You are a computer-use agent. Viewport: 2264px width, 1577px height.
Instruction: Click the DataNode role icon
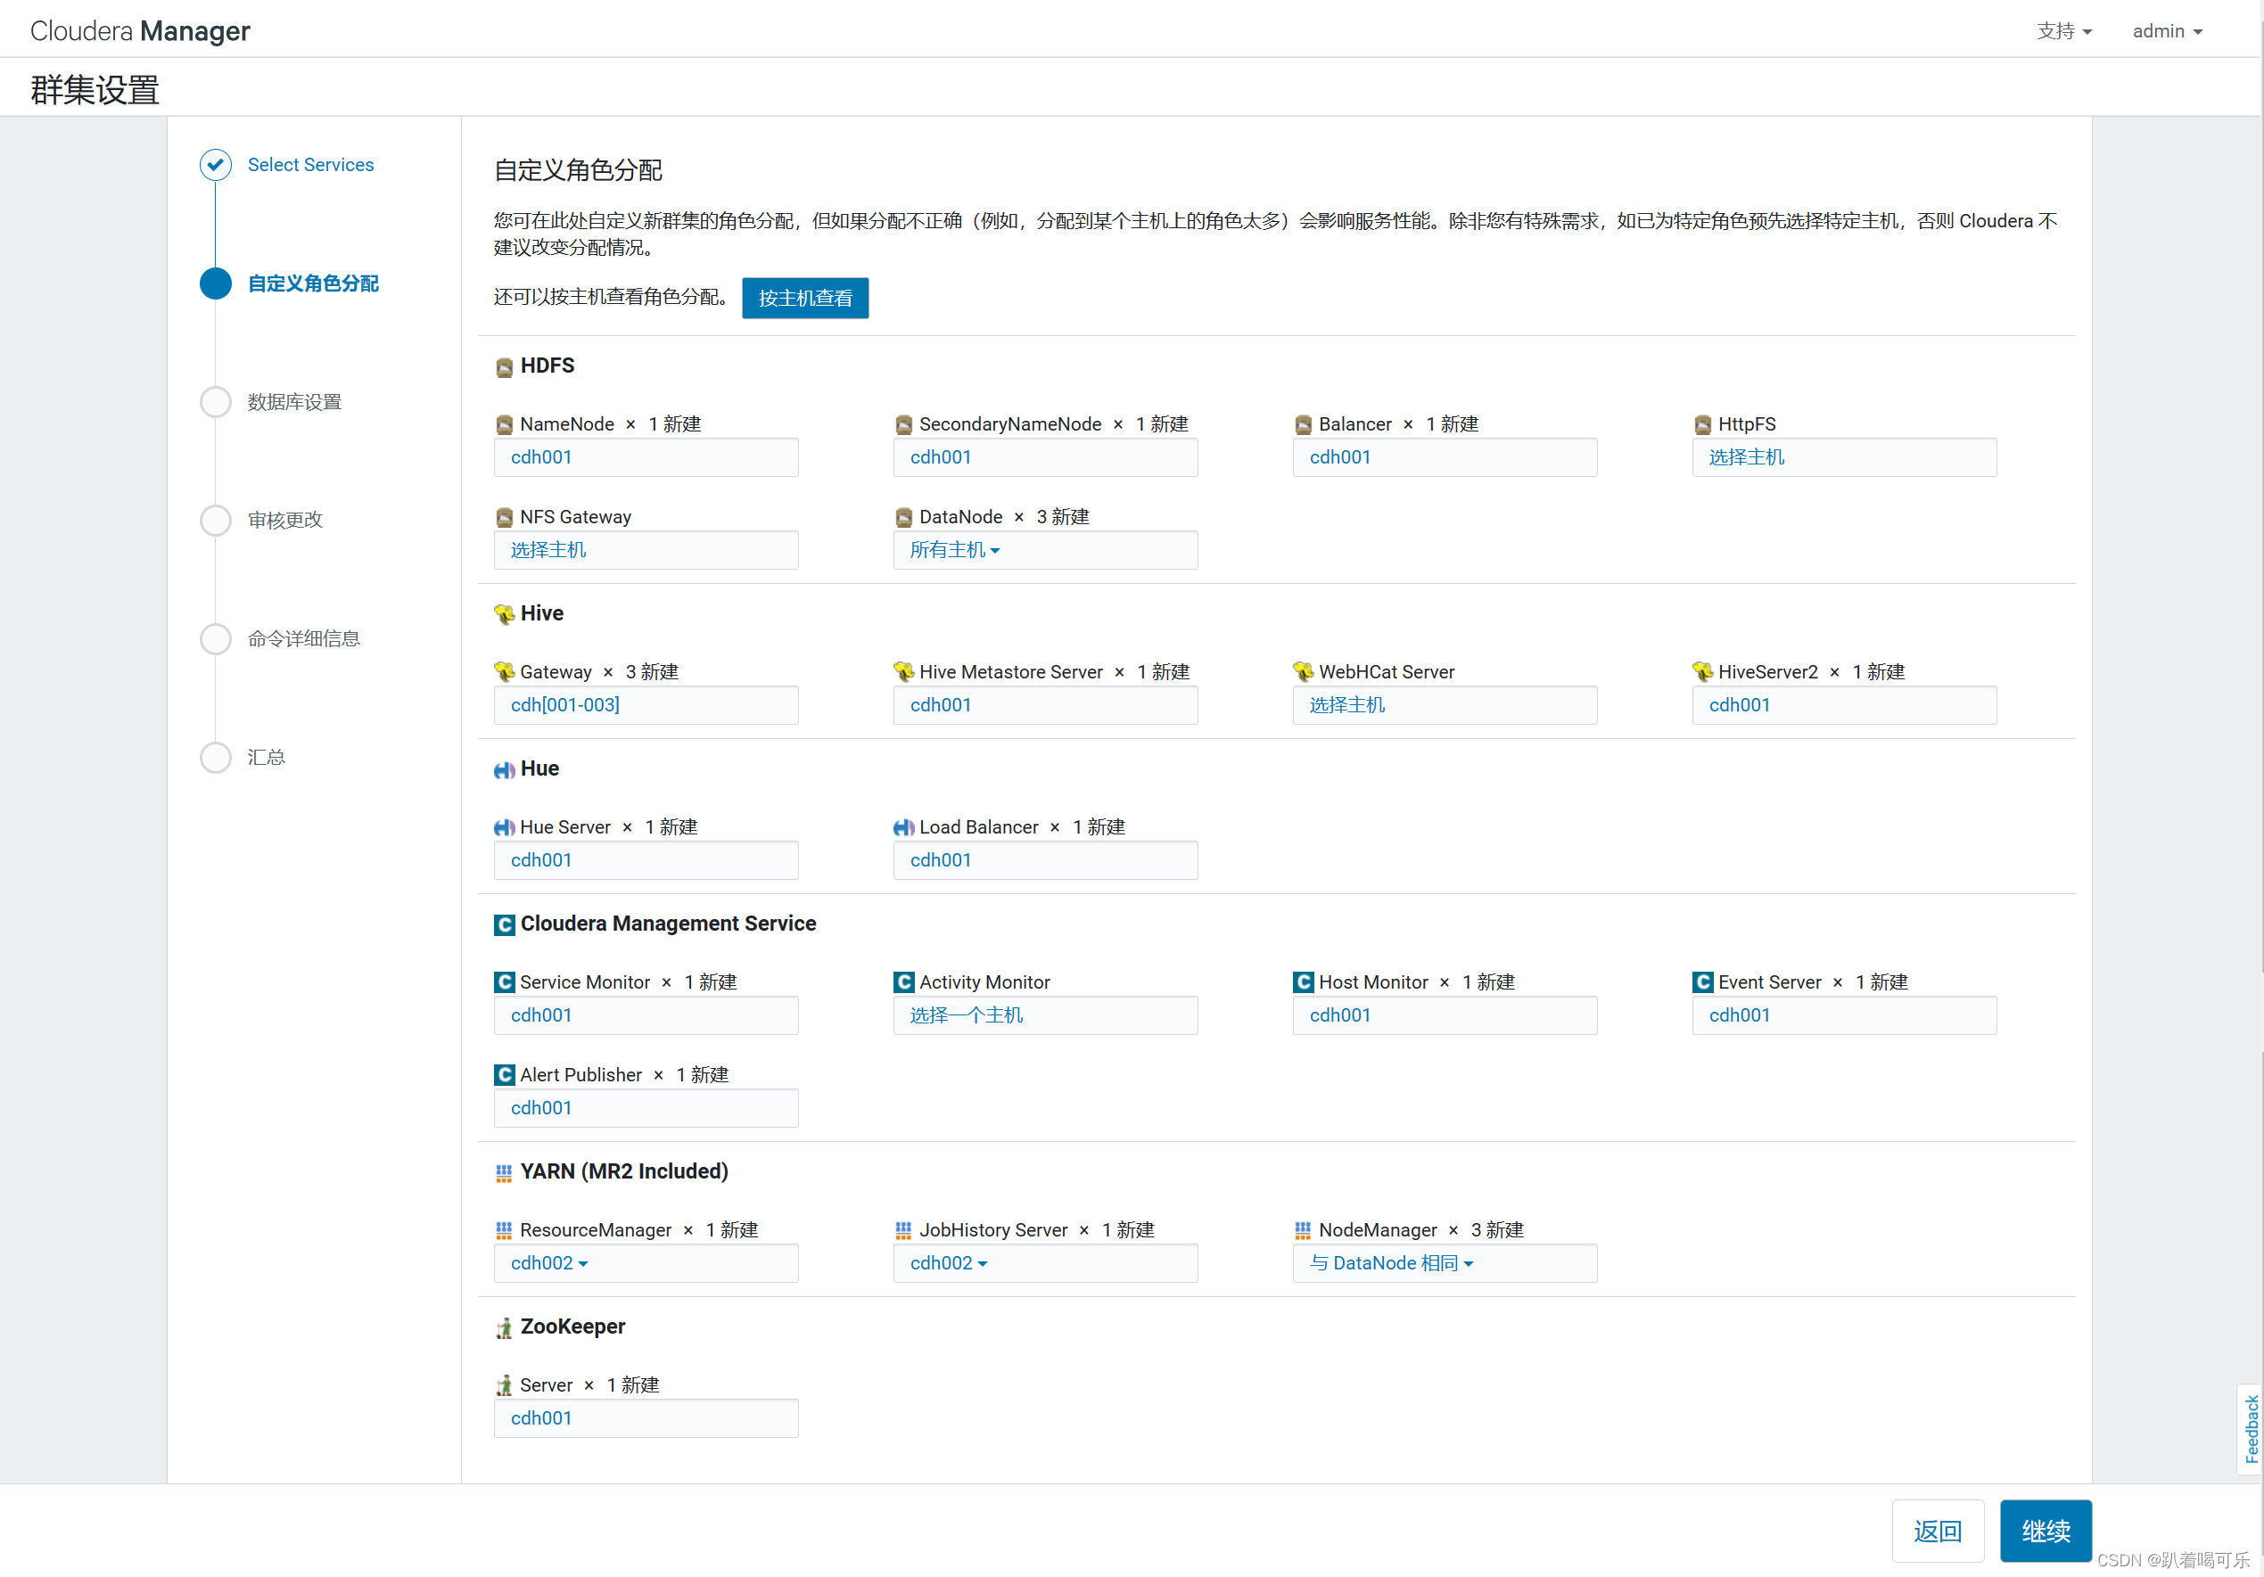pyautogui.click(x=903, y=517)
